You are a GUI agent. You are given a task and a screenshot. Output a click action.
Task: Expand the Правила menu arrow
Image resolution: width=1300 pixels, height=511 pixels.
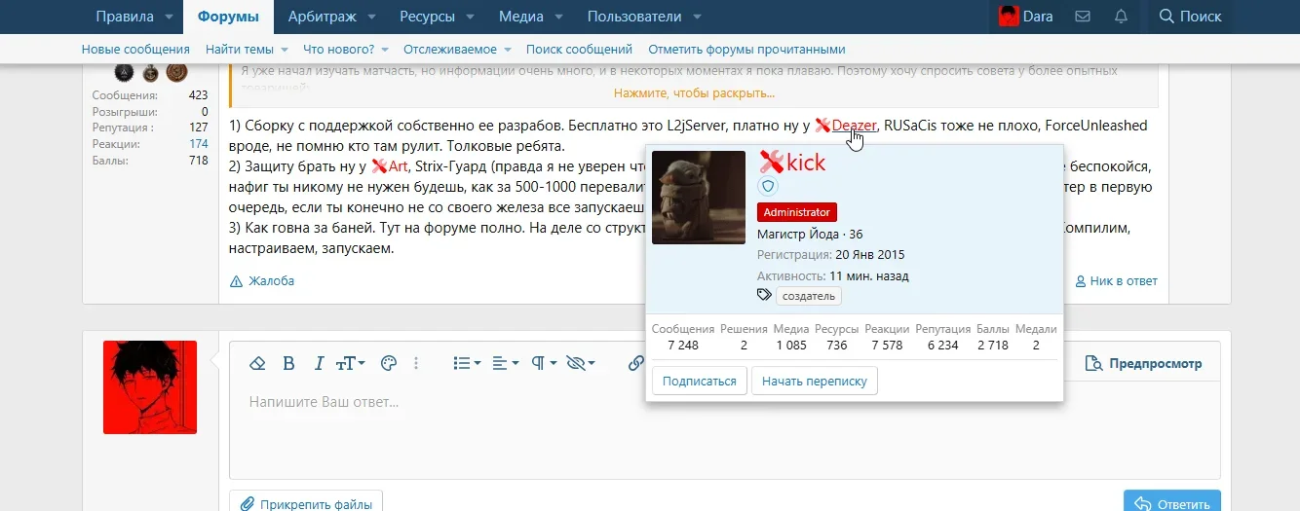169,17
